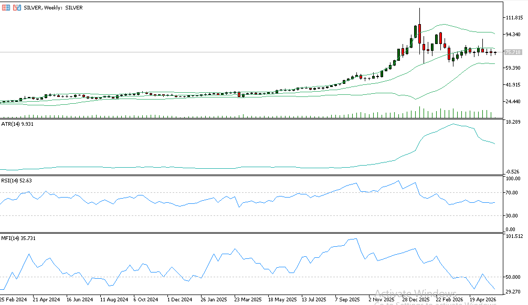528x305 pixels.
Task: Click the 7 Sep 2025 date label
Action: 347,299
